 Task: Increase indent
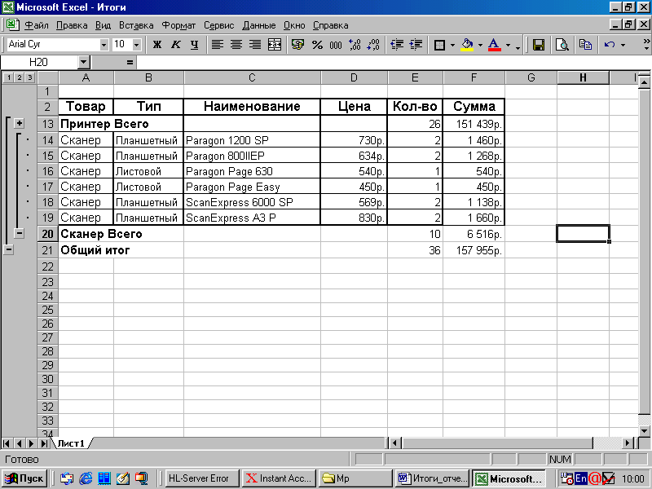(416, 45)
